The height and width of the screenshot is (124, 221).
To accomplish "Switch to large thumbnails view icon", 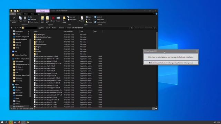I will pos(156,109).
